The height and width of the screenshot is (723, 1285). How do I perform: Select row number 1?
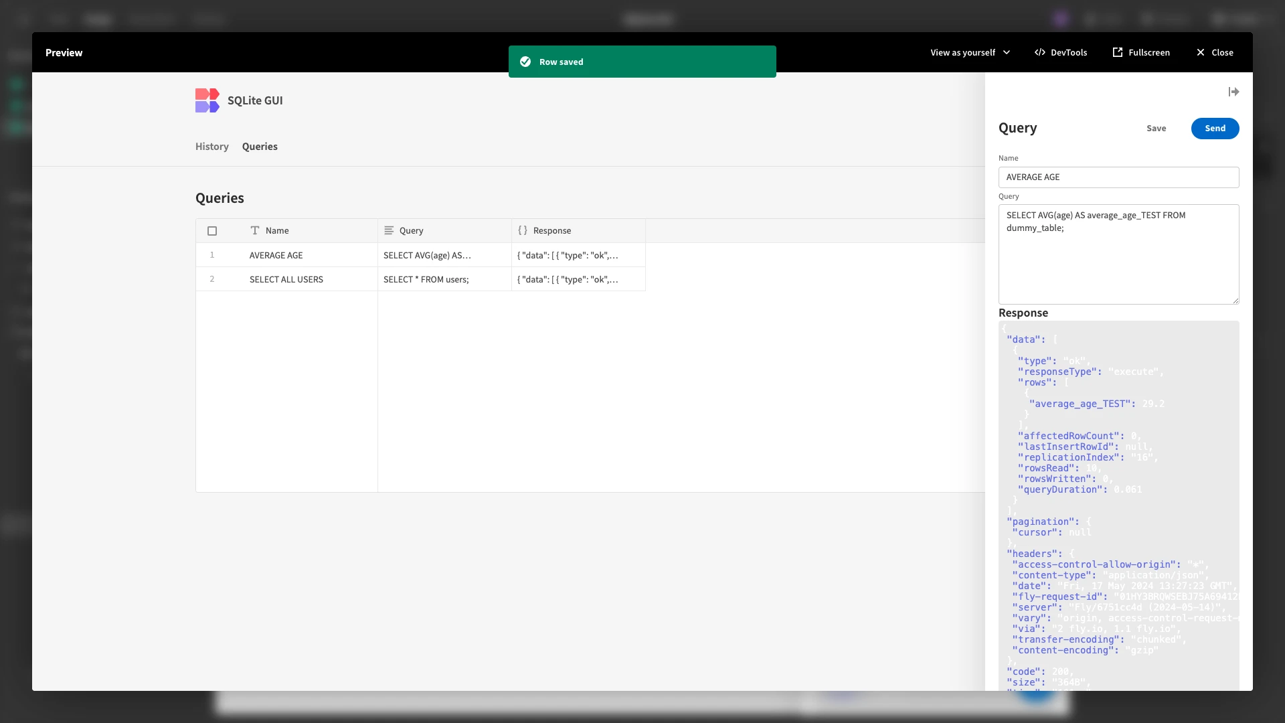pos(212,255)
